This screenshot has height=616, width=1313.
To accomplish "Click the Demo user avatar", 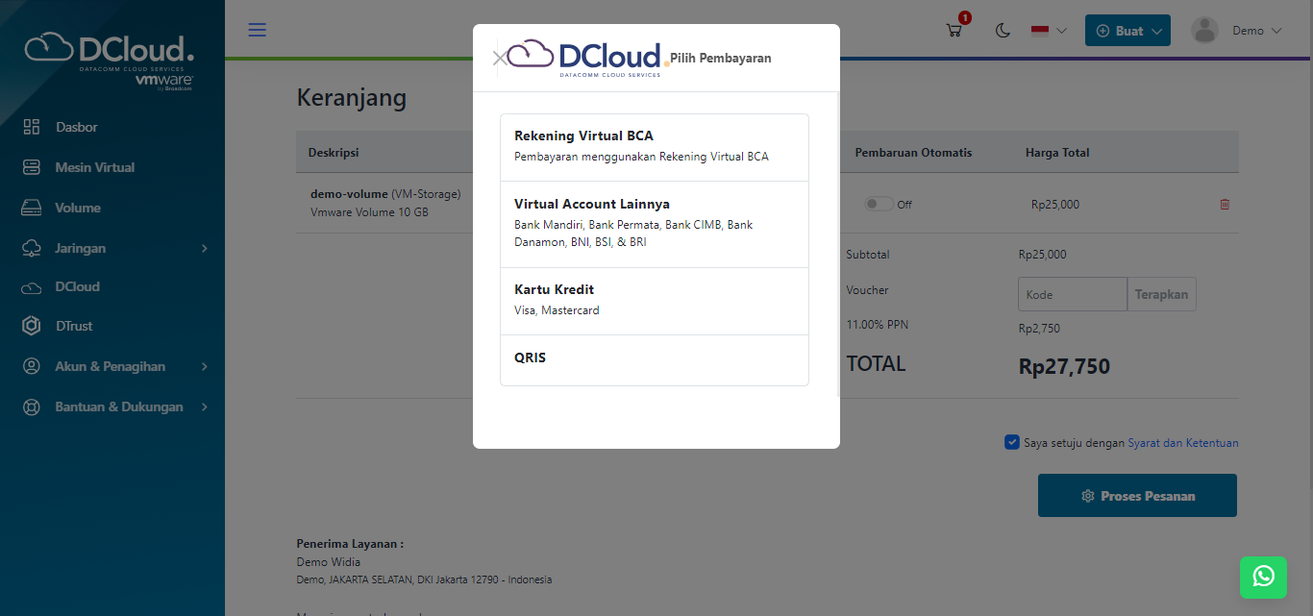I will point(1204,31).
